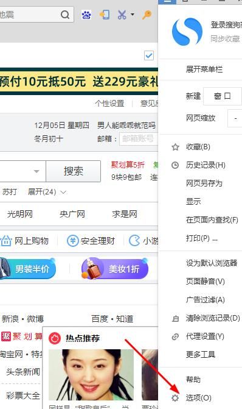Expand the screenshot tool dropdown arrow
242x409 pixels.
pos(133,15)
